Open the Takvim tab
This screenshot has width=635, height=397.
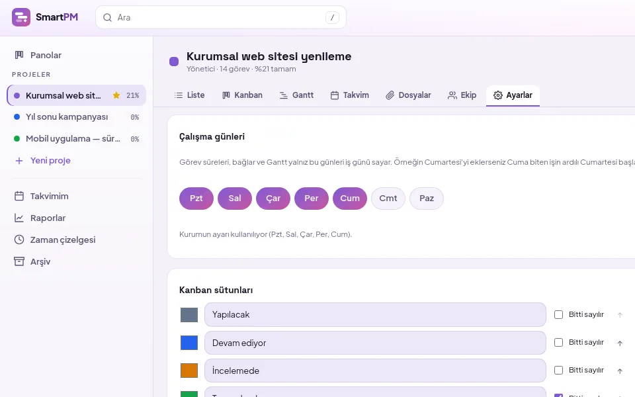click(x=350, y=95)
